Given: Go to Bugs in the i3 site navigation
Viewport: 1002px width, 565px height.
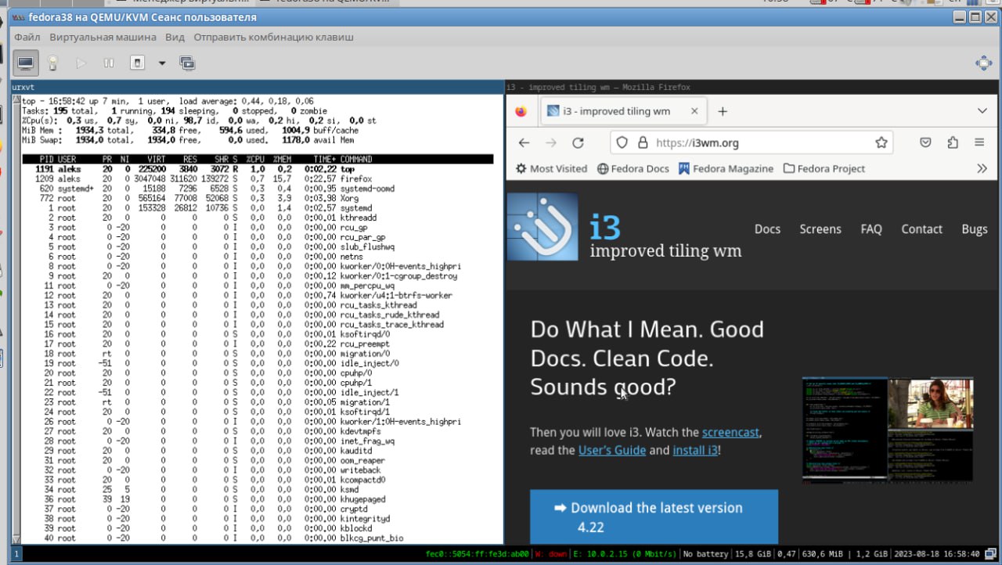Looking at the screenshot, I should coord(975,229).
